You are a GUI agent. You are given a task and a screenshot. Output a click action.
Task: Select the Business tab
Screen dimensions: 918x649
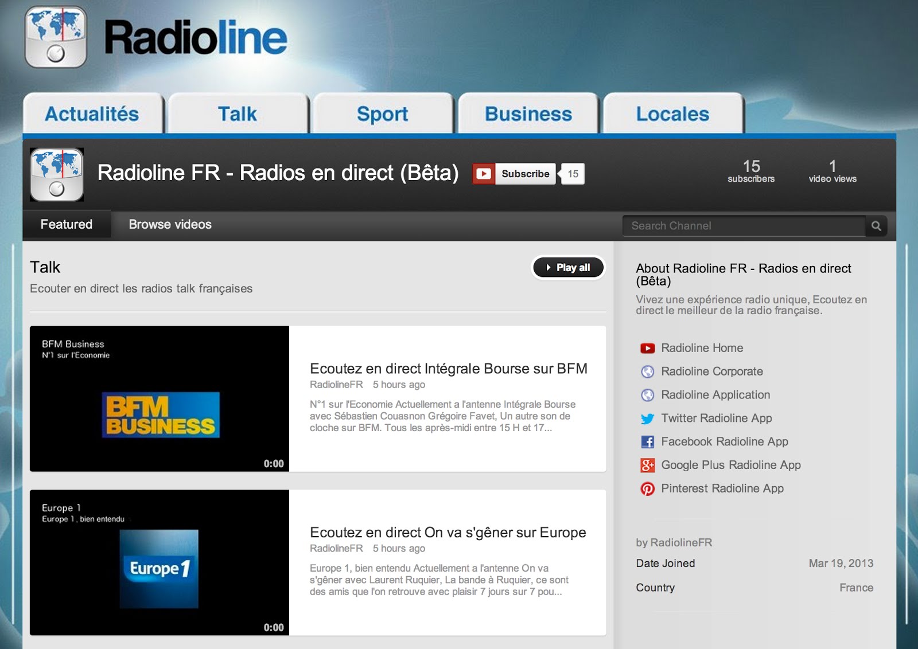tap(528, 114)
